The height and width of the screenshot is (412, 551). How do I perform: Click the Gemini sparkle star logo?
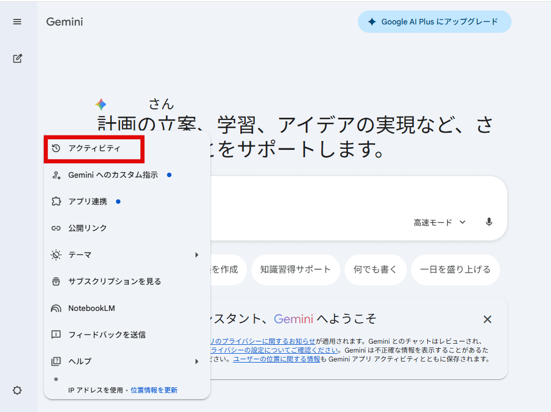click(101, 104)
